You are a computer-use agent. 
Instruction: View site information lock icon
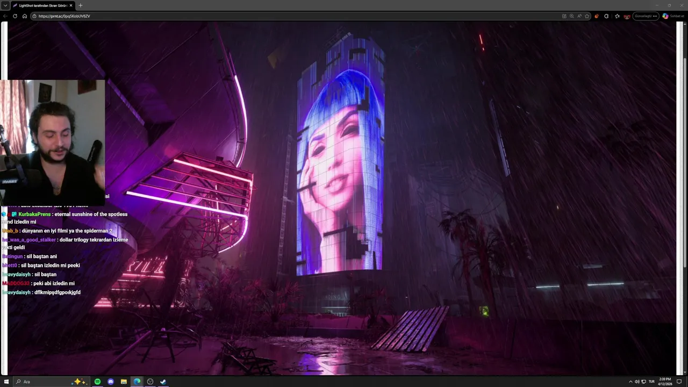coord(34,16)
